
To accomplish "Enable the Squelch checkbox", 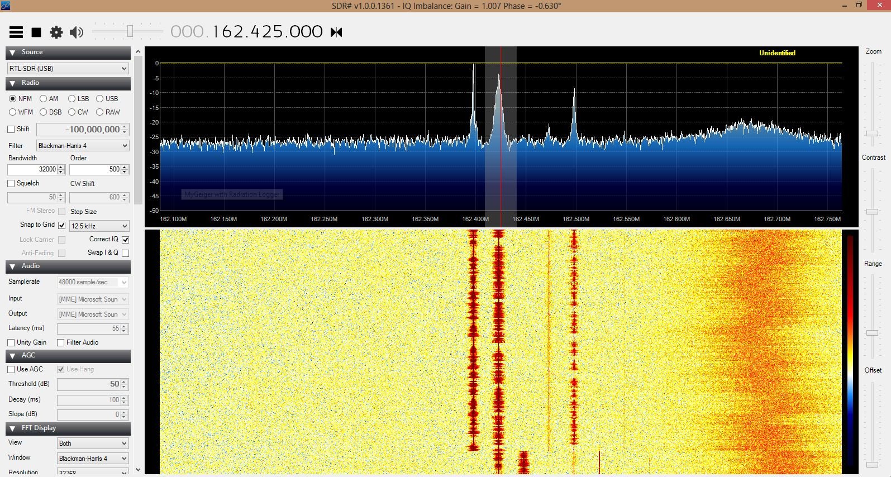I will coord(11,184).
